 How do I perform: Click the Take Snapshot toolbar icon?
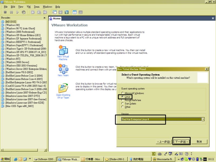click(33, 12)
